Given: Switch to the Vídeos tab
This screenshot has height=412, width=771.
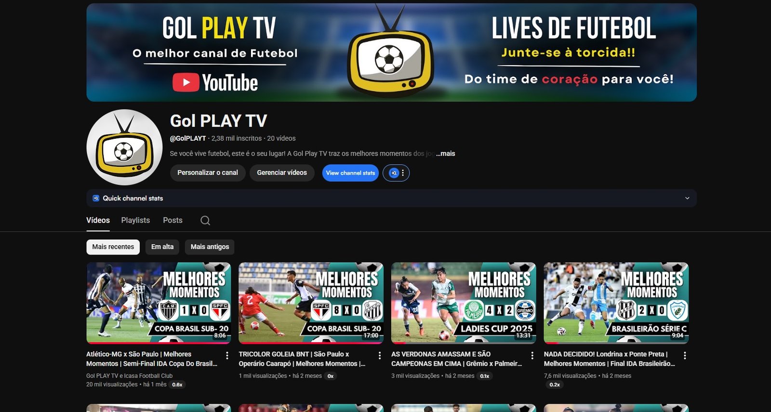Looking at the screenshot, I should [98, 220].
